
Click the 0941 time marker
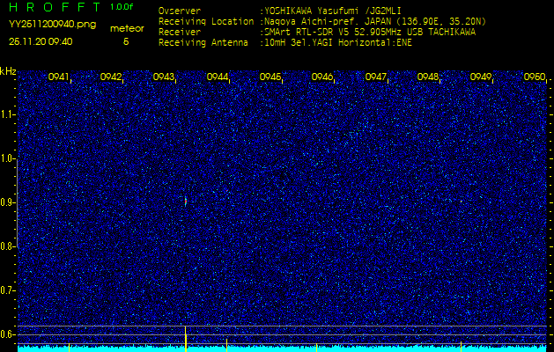[x=59, y=77]
